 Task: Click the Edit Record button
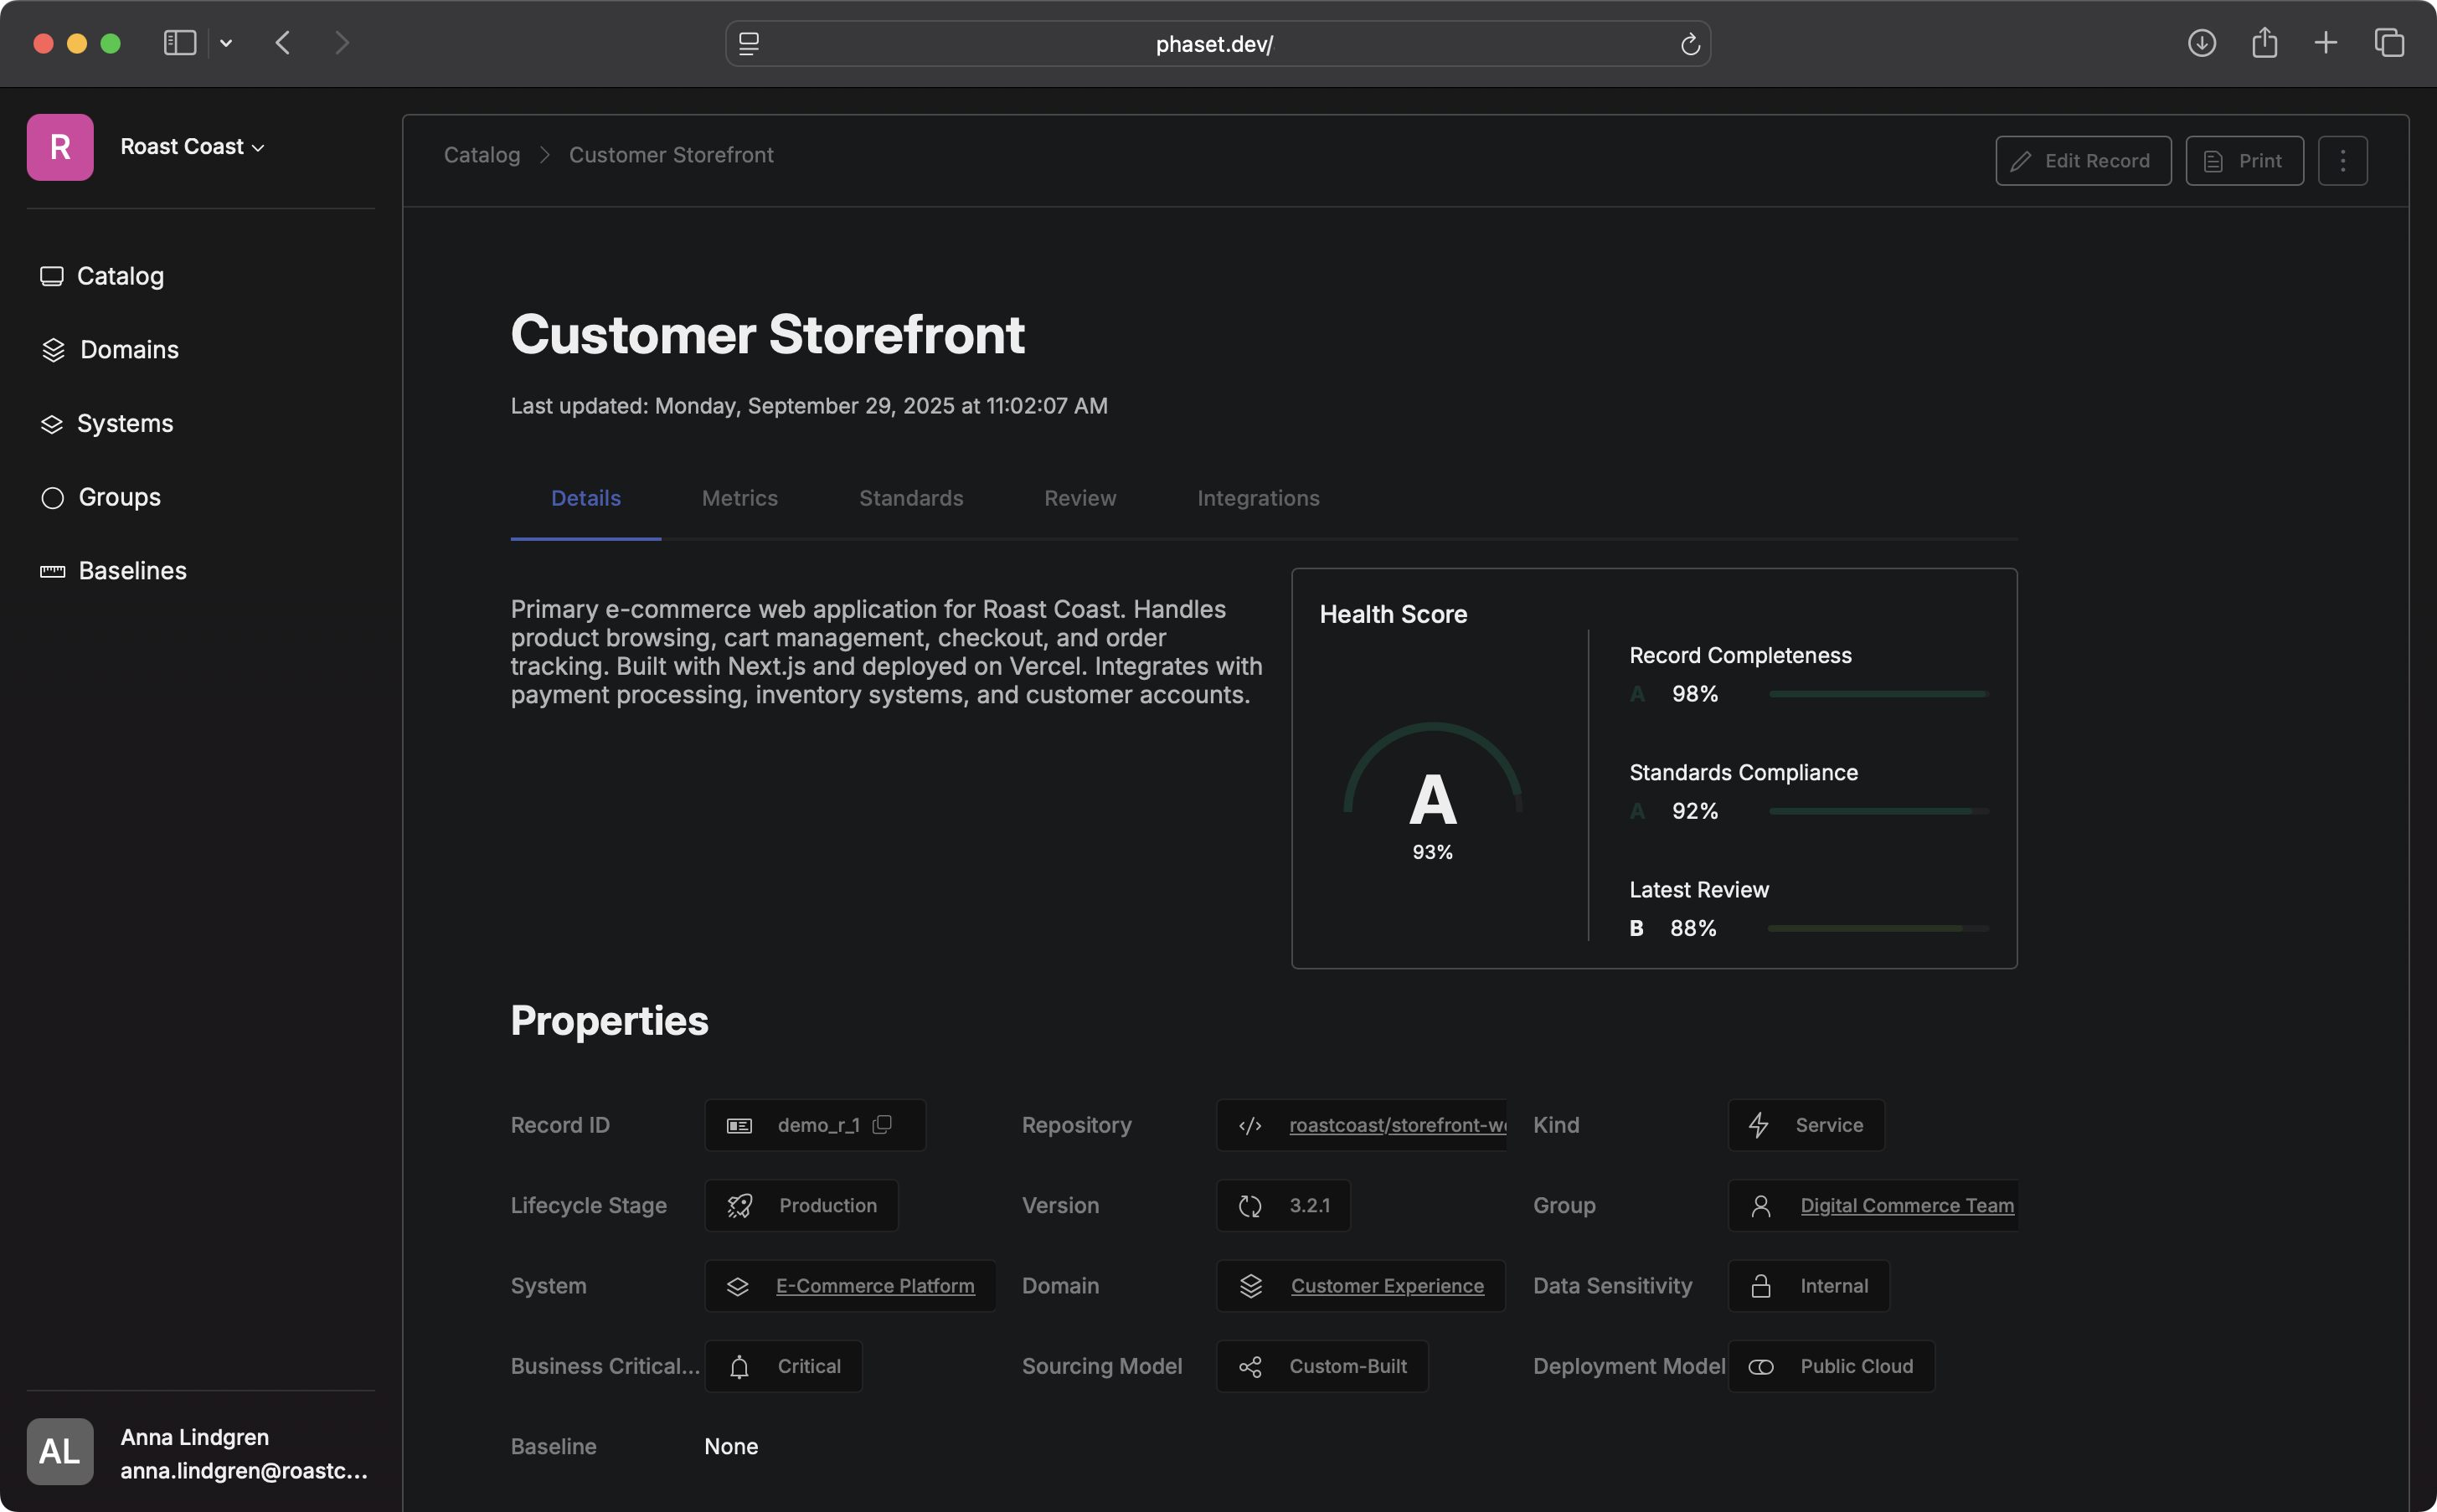click(x=2081, y=160)
